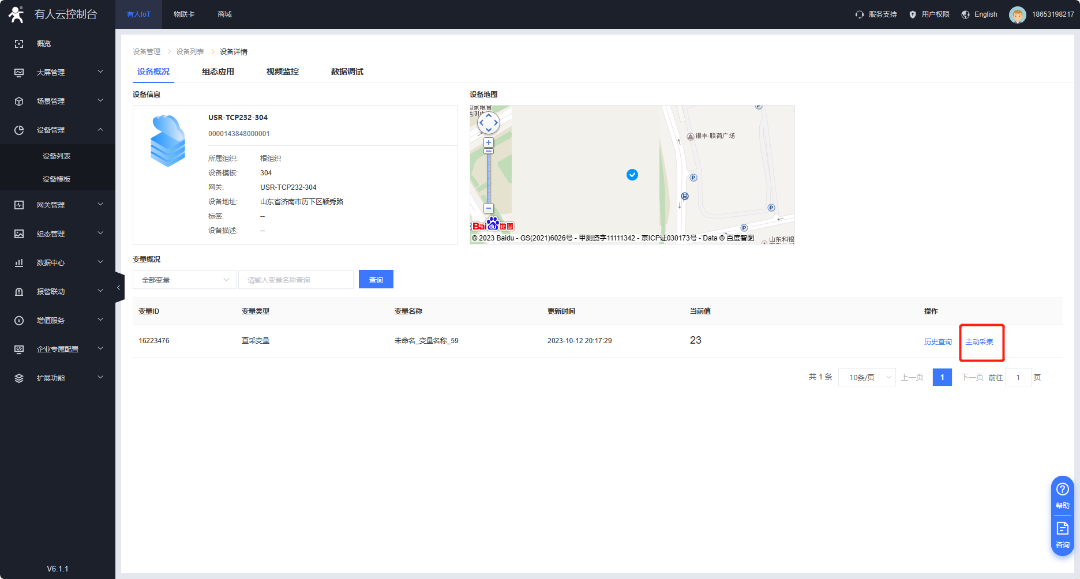Open the consultation document icon
Image resolution: width=1080 pixels, height=579 pixels.
1062,528
